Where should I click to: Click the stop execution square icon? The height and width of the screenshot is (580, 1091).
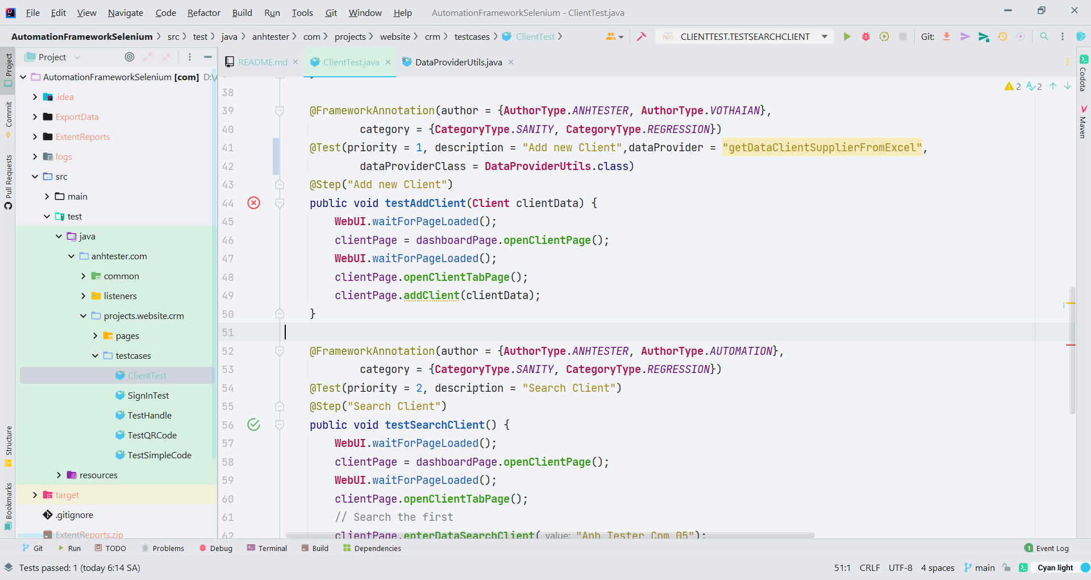[x=902, y=36]
